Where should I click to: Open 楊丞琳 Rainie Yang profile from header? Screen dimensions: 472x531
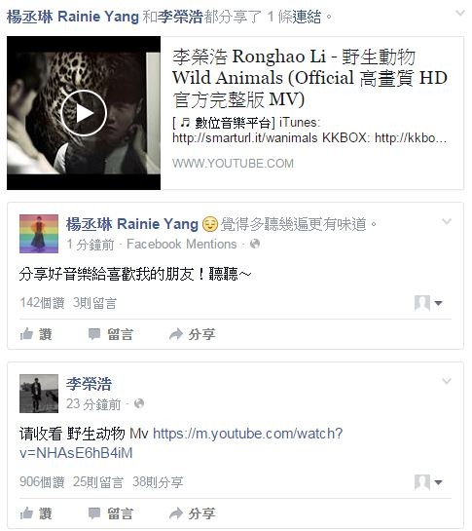coord(73,17)
